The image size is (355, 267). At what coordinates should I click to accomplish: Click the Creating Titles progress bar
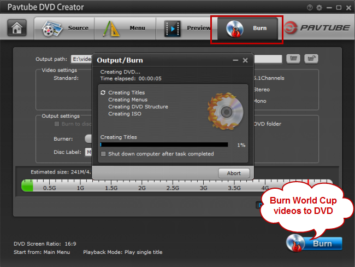[x=164, y=145]
